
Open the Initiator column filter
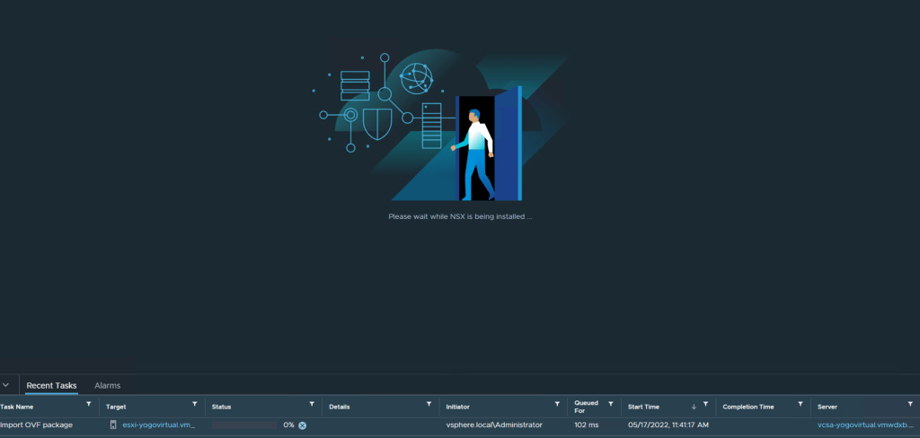click(x=557, y=405)
